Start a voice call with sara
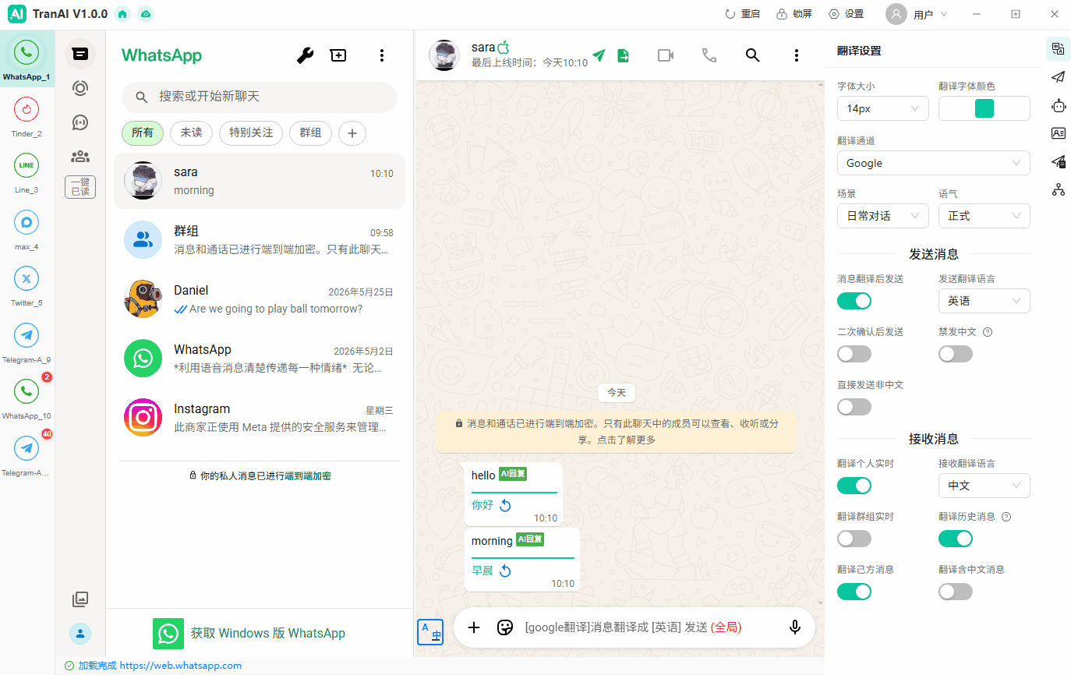1071x675 pixels. [709, 55]
